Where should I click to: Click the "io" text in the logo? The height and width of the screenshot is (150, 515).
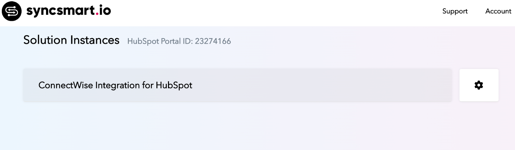[x=105, y=11]
